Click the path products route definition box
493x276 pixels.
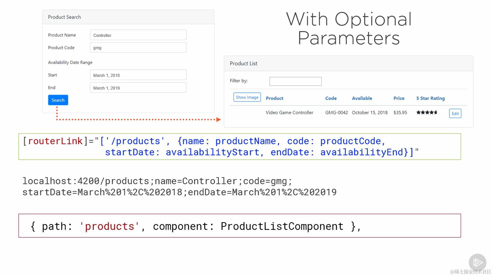(x=240, y=226)
